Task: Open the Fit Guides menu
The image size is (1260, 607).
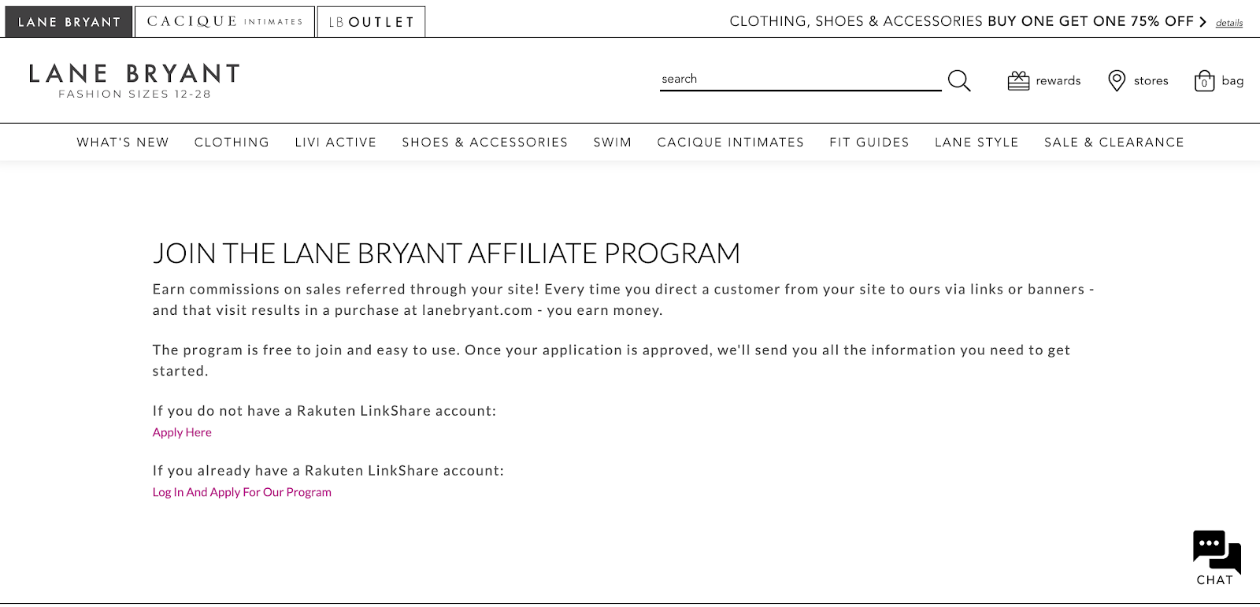Action: pos(869,142)
